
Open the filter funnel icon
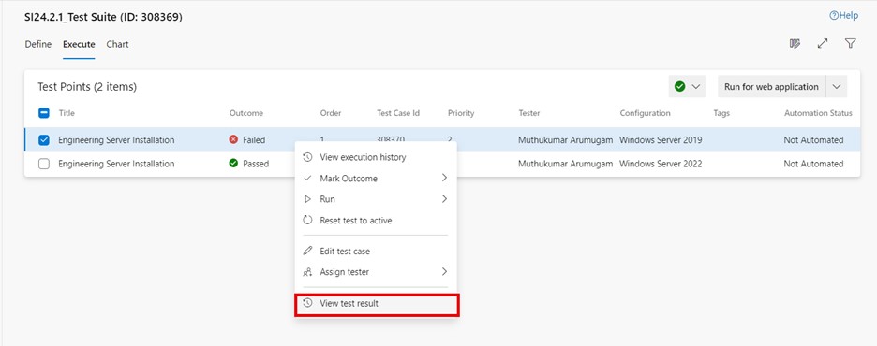(850, 44)
